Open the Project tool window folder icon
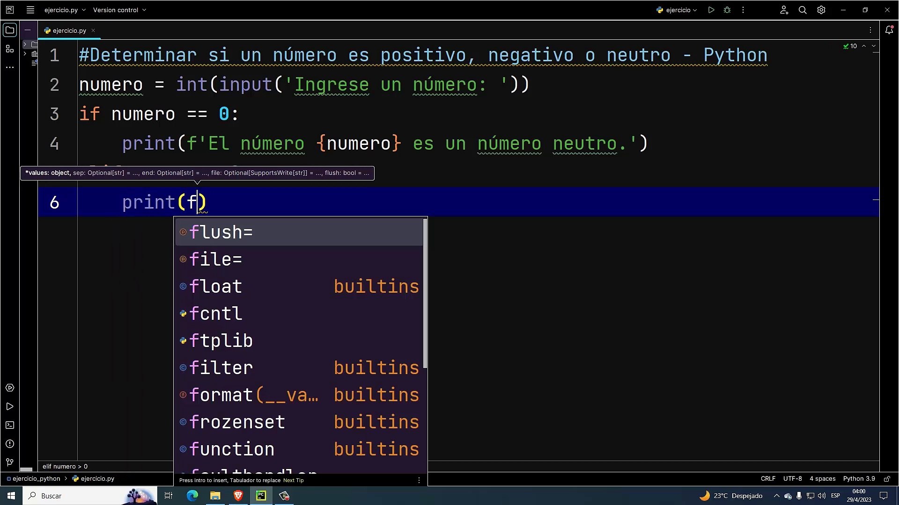Screen dimensions: 899x505 (9, 30)
